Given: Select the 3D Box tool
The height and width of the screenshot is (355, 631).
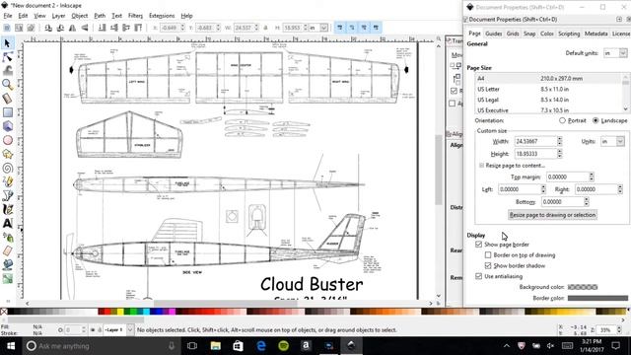Looking at the screenshot, I should [x=7, y=126].
